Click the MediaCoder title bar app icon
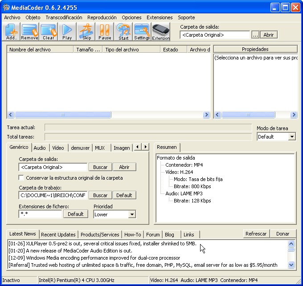This screenshot has height=286, width=303. (6, 7)
